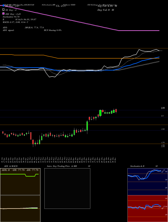This screenshot has height=222, width=168.
Task: Click the '200 Day = 2.49' legend label
Action: (13, 14)
